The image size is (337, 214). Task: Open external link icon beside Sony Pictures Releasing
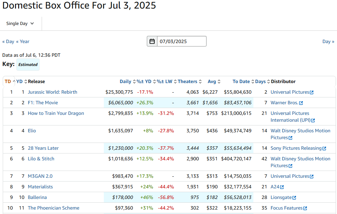coord(324,149)
